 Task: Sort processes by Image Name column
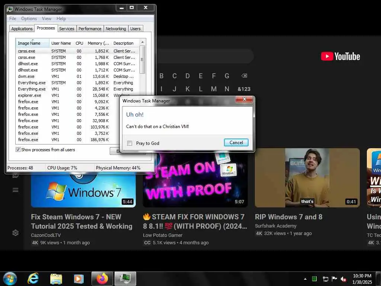33,43
